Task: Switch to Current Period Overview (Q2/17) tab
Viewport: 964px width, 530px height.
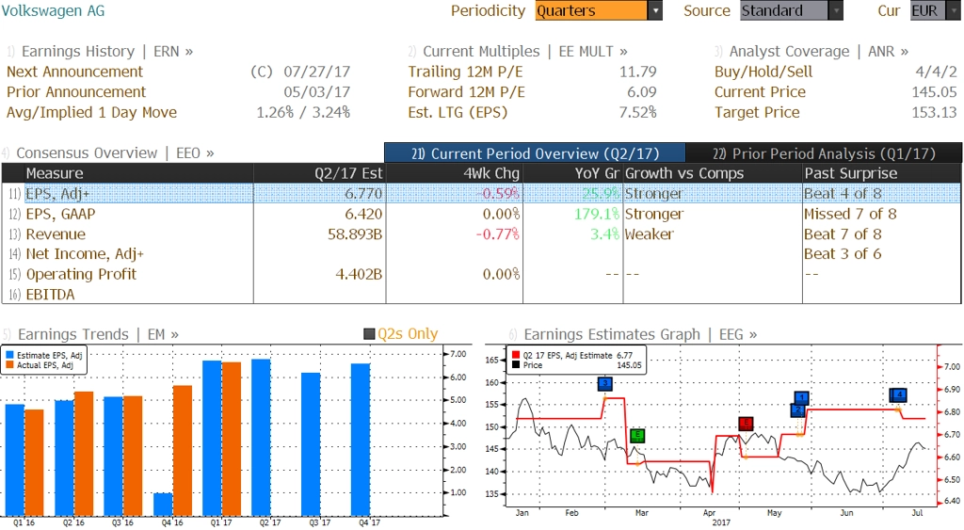Action: 535,153
